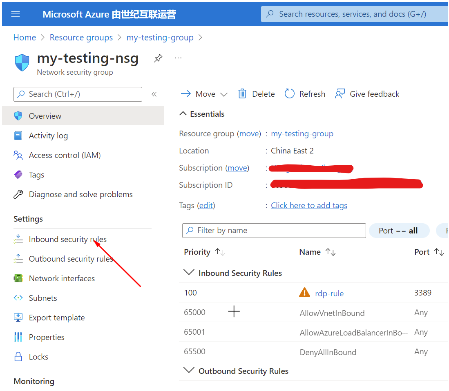This screenshot has width=449, height=391.
Task: Open the hamburger portal menu
Action: coord(16,14)
